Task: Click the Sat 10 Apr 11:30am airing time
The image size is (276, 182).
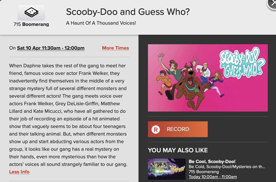Action: click(50, 48)
